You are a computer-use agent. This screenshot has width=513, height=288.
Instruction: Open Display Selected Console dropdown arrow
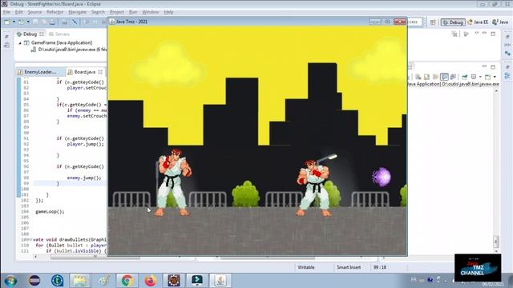[480, 77]
